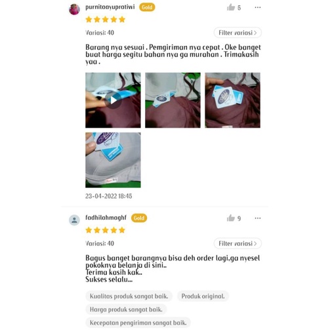This screenshot has height=330, width=330.
Task: Play the review video thumbnail
Action: point(113,100)
